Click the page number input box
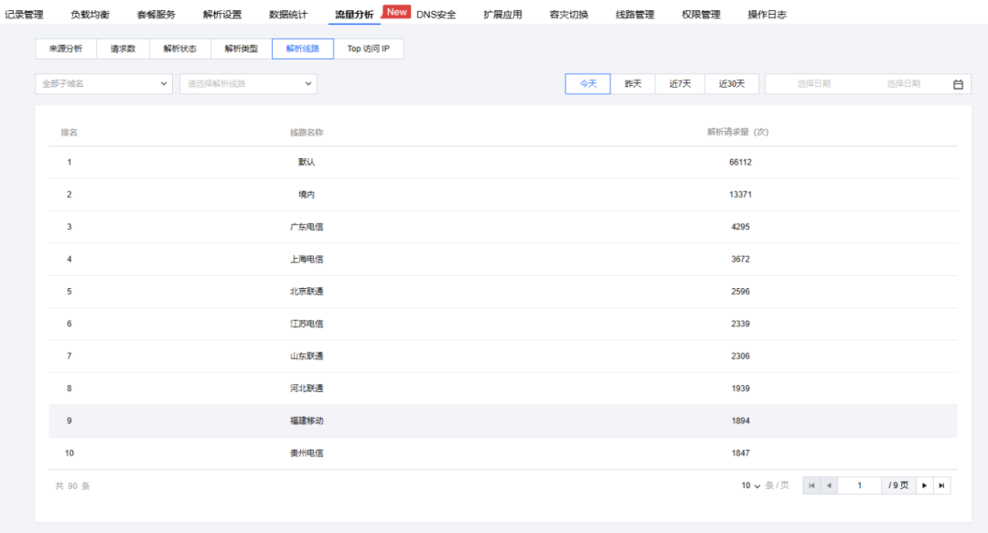The height and width of the screenshot is (533, 988). coord(859,485)
